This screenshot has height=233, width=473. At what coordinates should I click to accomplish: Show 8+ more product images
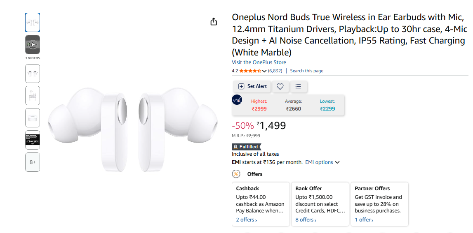click(x=33, y=162)
